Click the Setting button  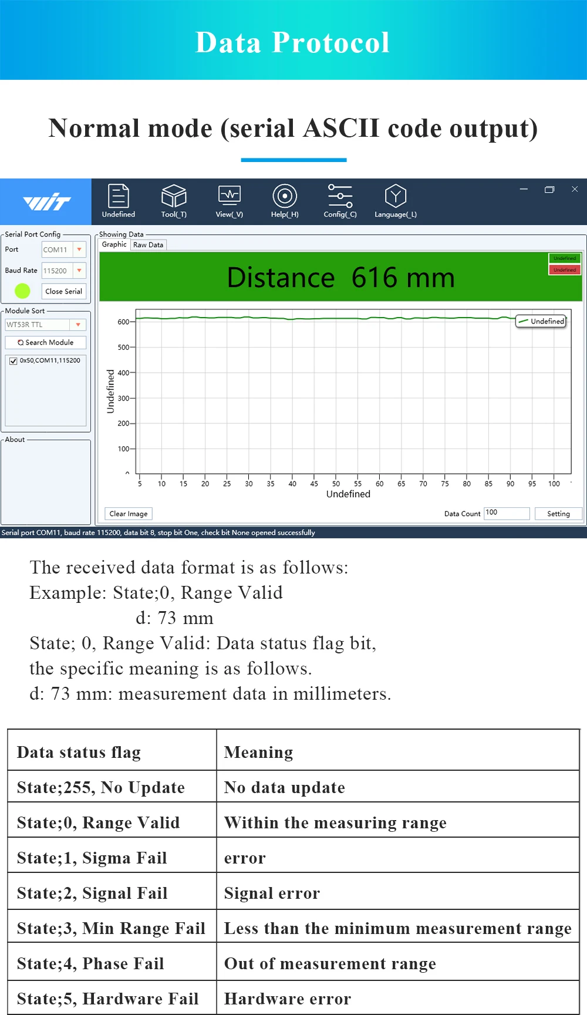click(x=558, y=514)
